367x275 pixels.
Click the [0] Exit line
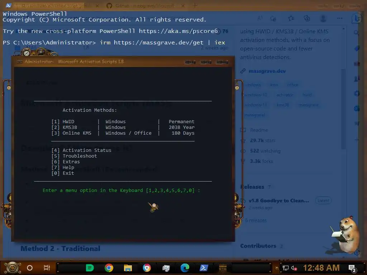point(63,173)
